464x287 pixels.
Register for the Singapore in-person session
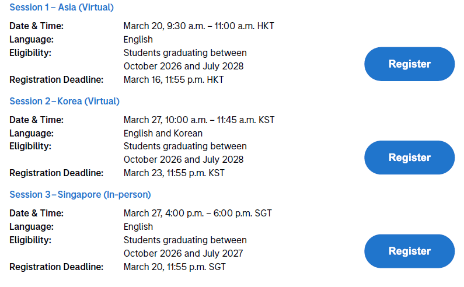pos(409,251)
